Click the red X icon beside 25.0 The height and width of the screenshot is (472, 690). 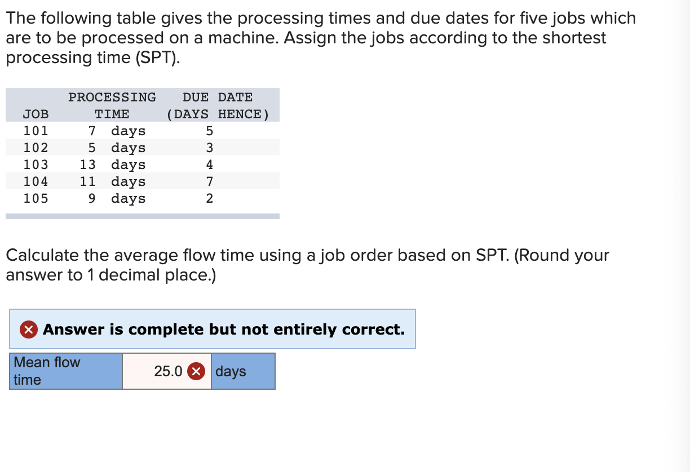[x=196, y=371]
